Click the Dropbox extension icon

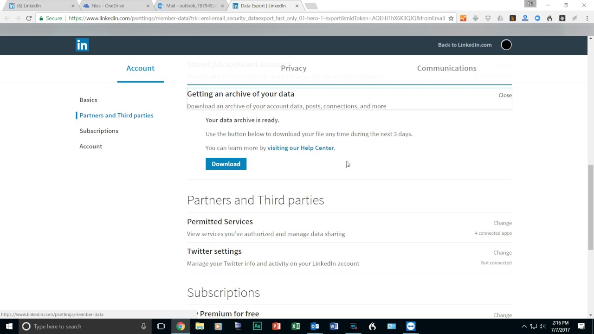pyautogui.click(x=488, y=18)
